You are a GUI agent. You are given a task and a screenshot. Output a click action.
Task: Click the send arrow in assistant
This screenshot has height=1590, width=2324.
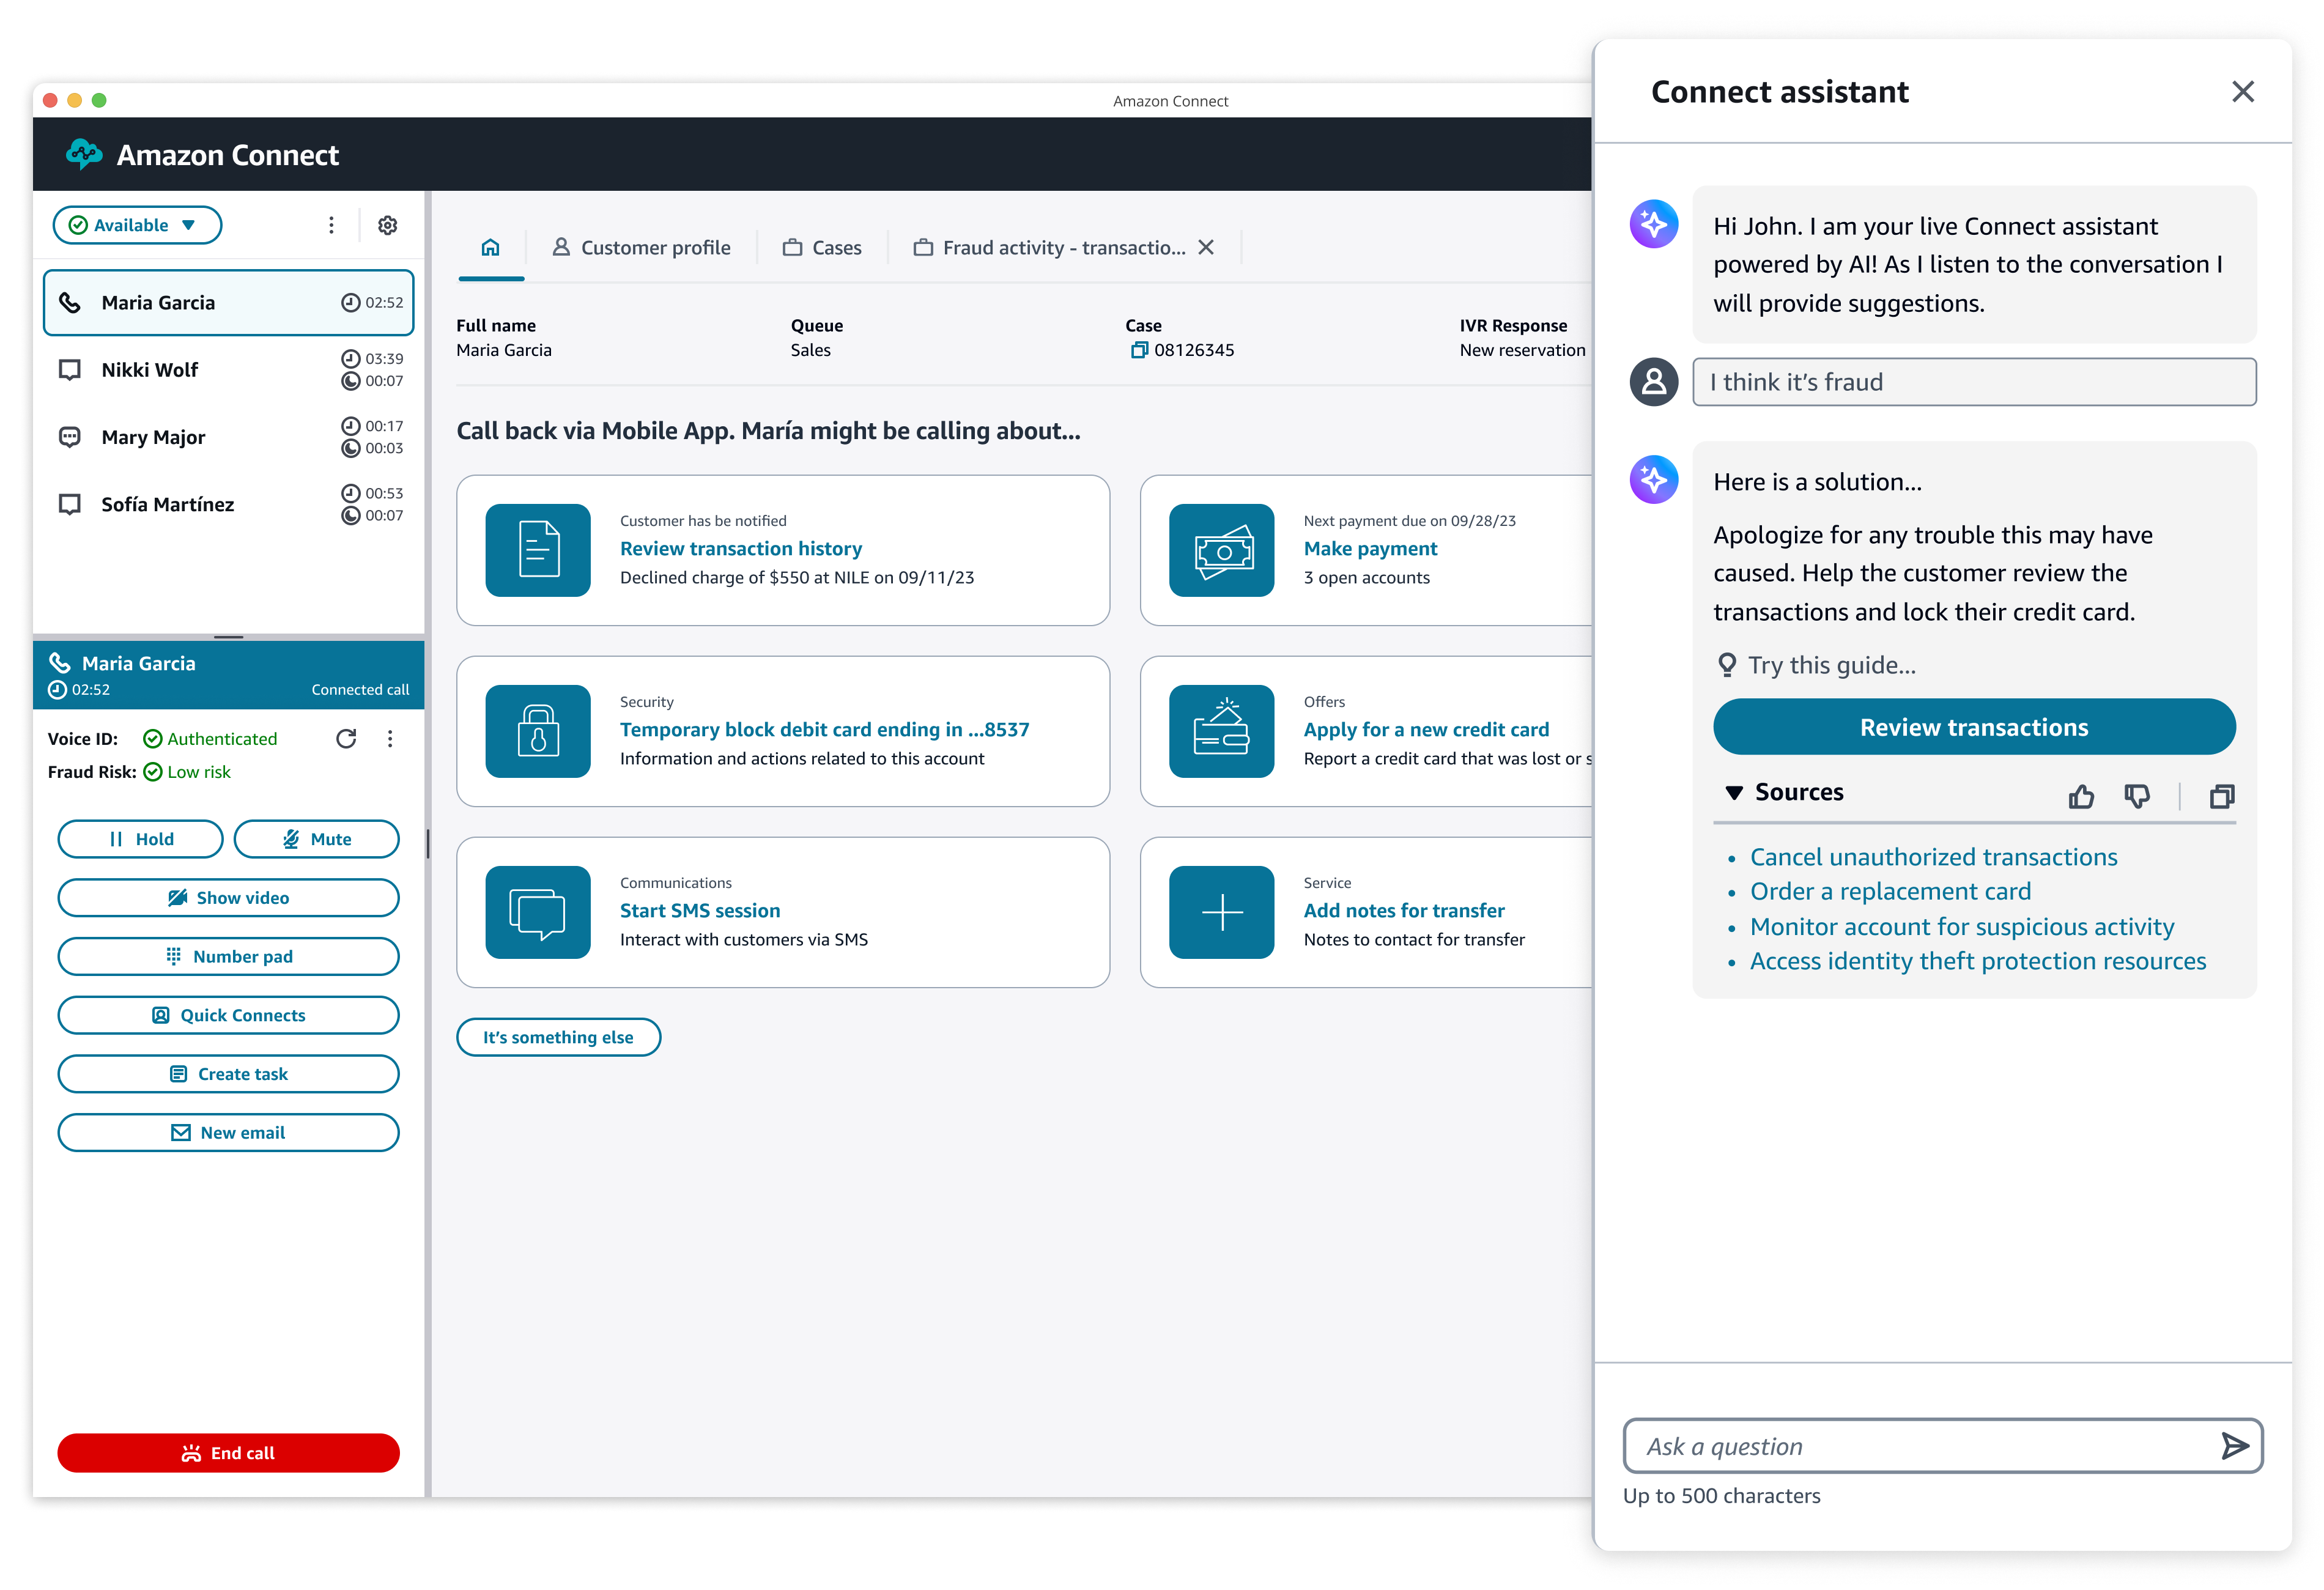pyautogui.click(x=2234, y=1446)
